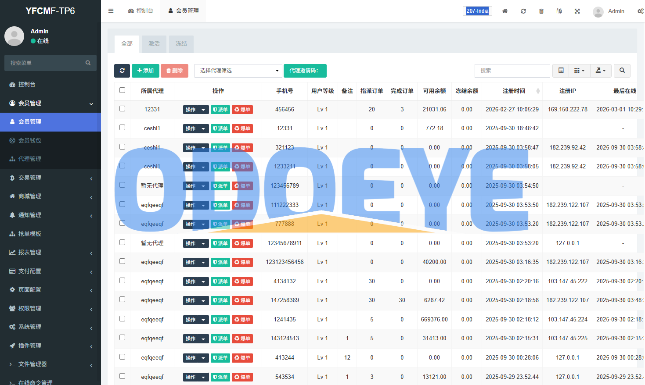Collapse sidebar with hamburger menu icon
The height and width of the screenshot is (385, 645).
(111, 11)
